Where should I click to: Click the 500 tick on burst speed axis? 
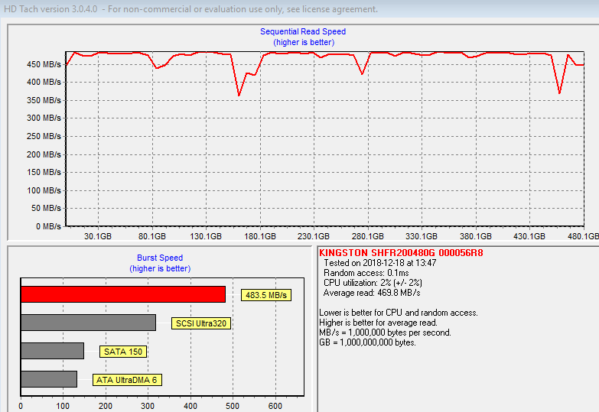click(233, 406)
